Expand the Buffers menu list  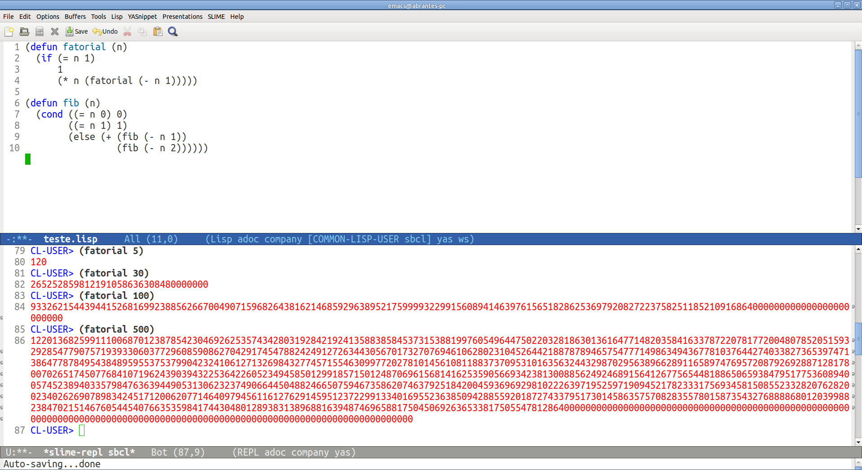[75, 17]
